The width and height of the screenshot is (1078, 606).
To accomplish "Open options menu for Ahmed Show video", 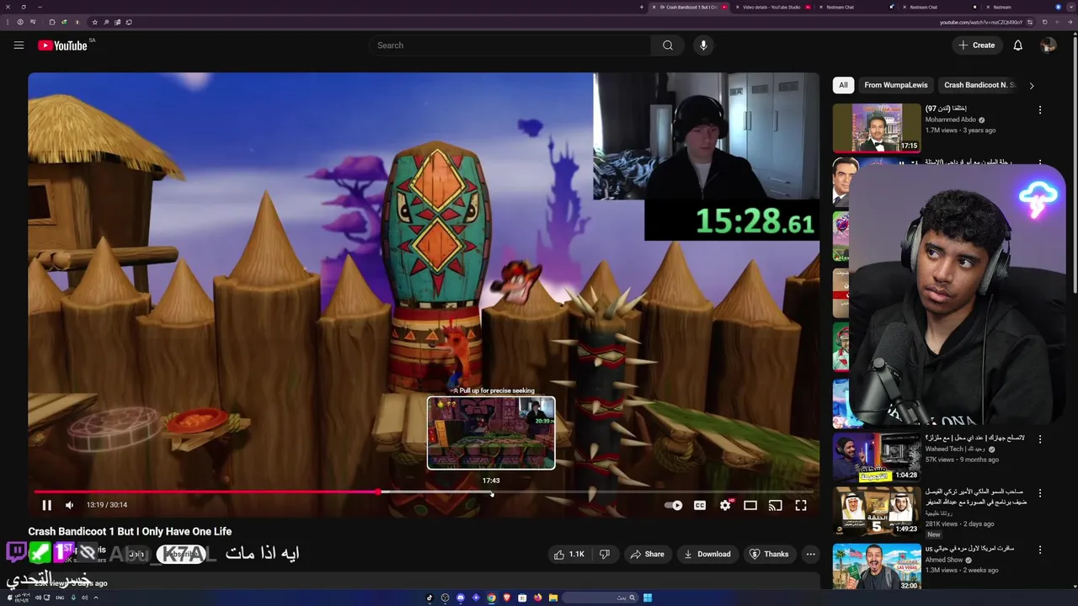I will pos(1039,550).
